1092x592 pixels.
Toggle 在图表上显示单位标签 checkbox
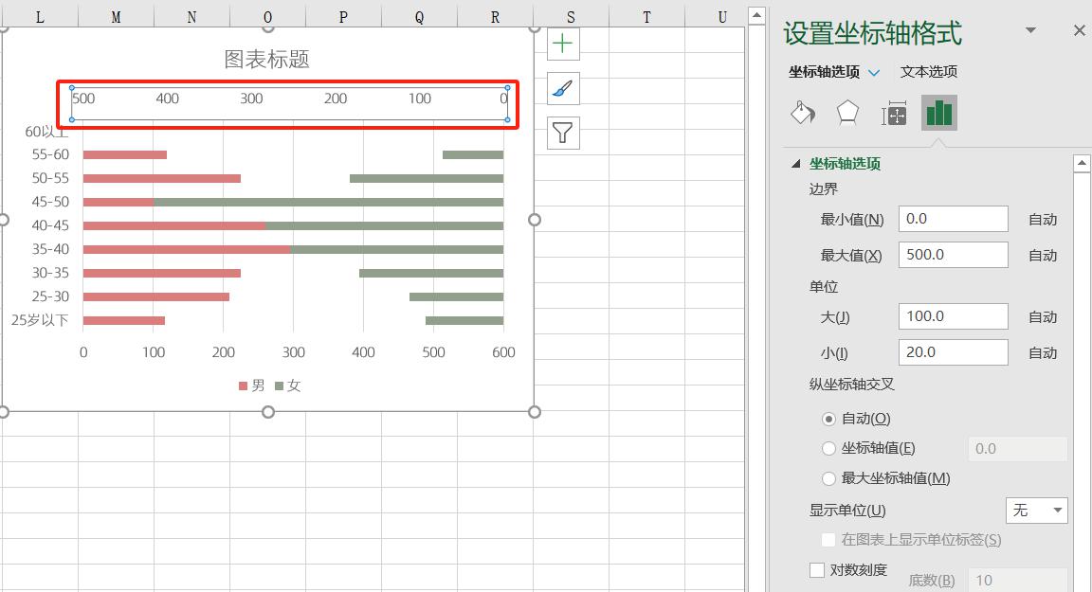(828, 540)
